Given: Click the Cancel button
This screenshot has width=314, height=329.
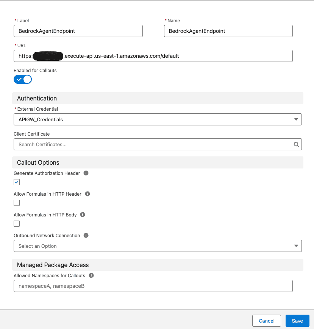Looking at the screenshot, I should [266, 321].
